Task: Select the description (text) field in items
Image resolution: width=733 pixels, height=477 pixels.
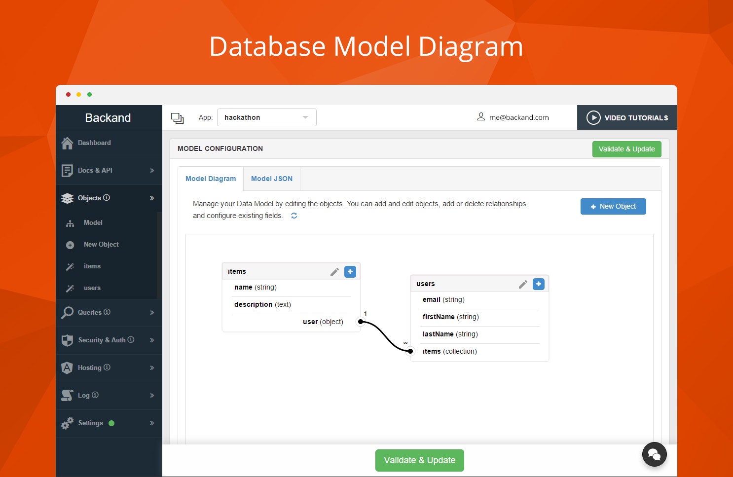Action: [x=262, y=304]
